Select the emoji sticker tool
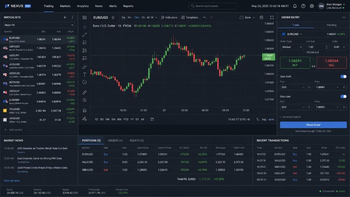The width and height of the screenshot is (350, 197). [85, 82]
